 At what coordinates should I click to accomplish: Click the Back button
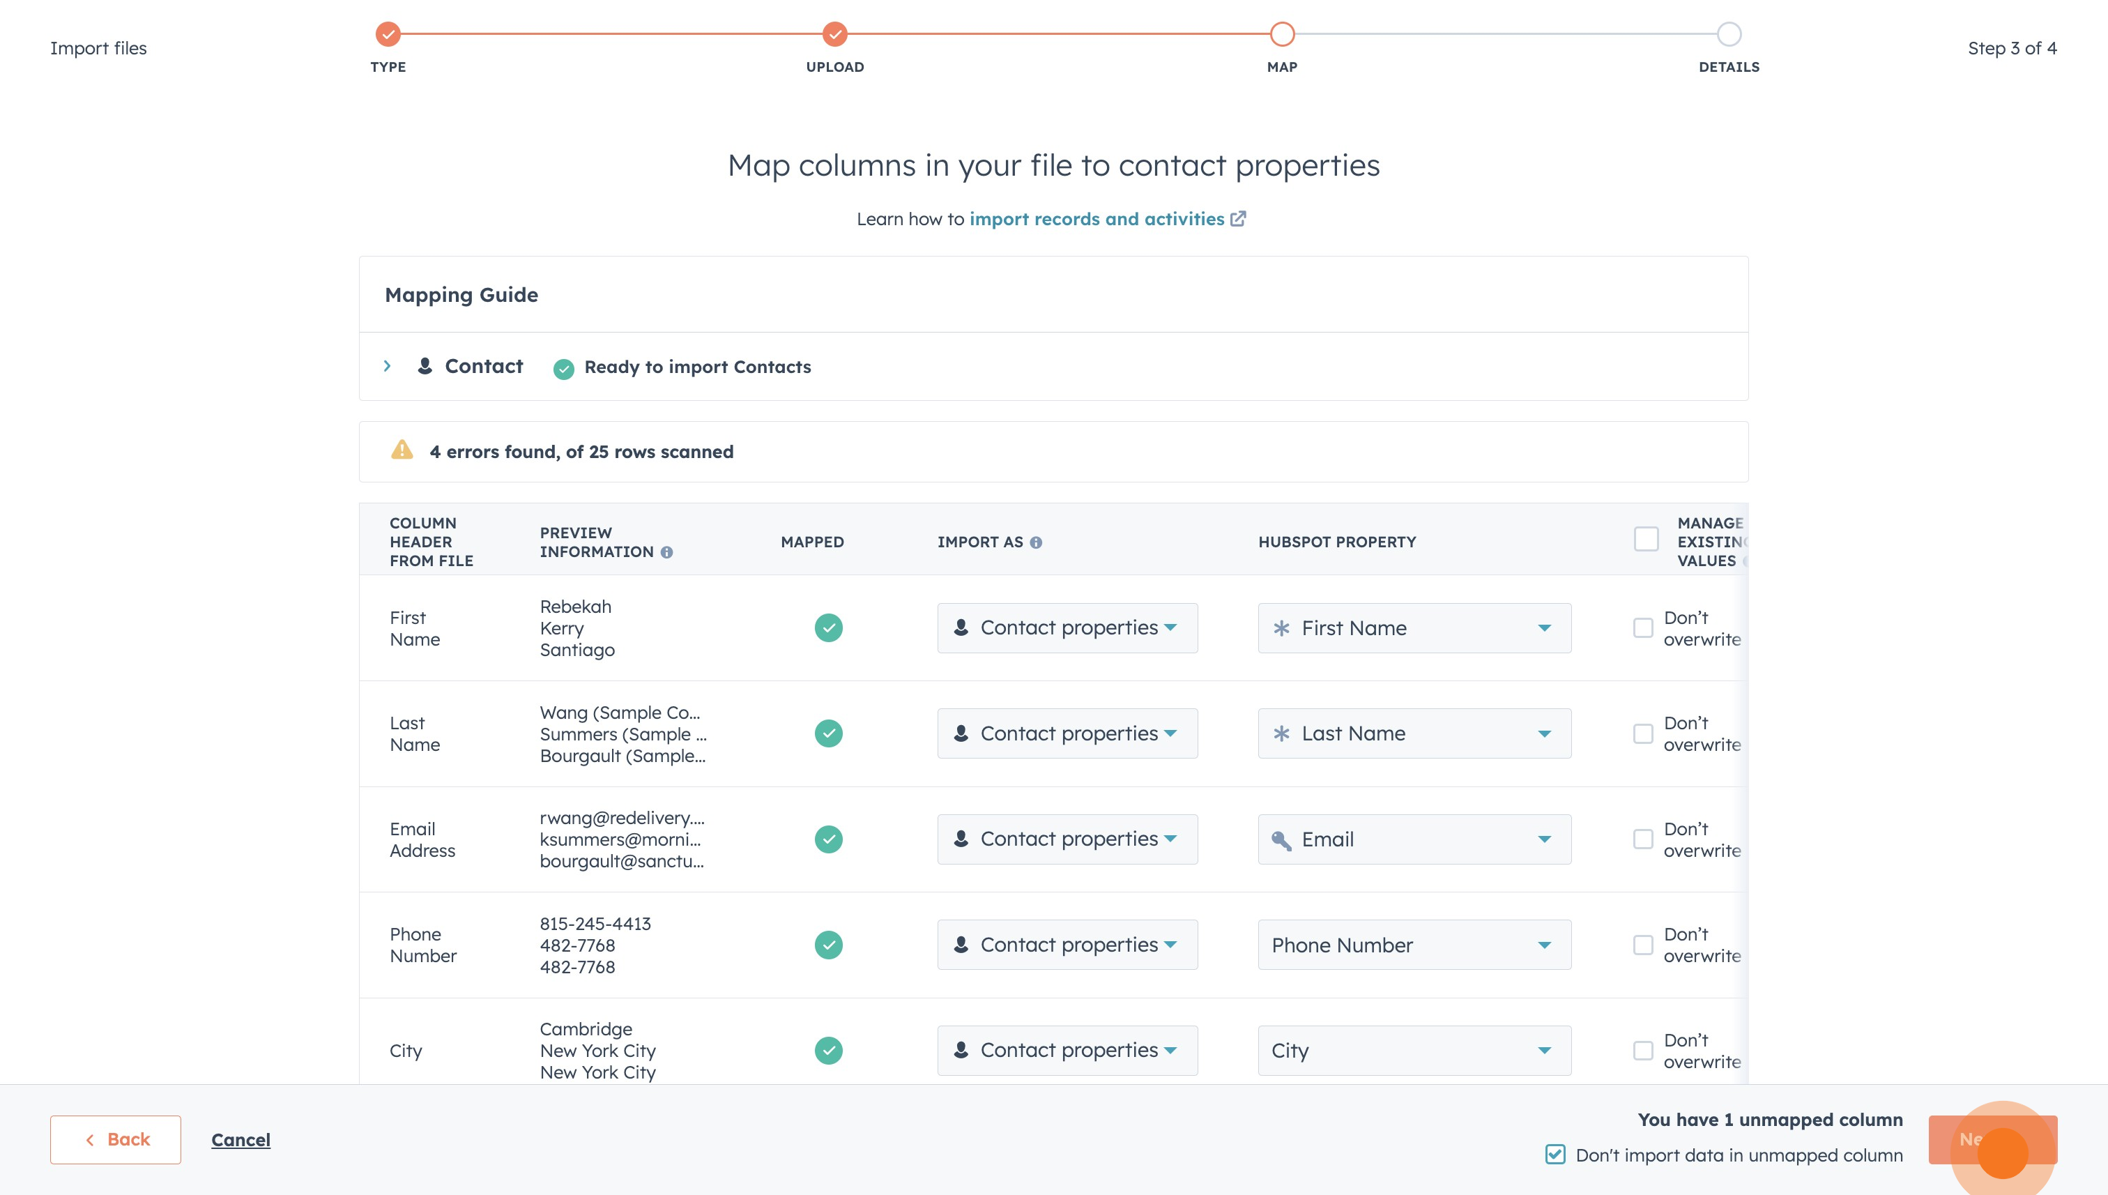[116, 1139]
